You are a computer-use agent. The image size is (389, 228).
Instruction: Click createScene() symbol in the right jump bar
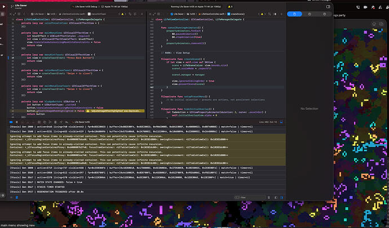(236, 14)
